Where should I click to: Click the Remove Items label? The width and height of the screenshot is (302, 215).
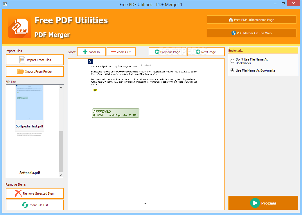tap(16, 184)
